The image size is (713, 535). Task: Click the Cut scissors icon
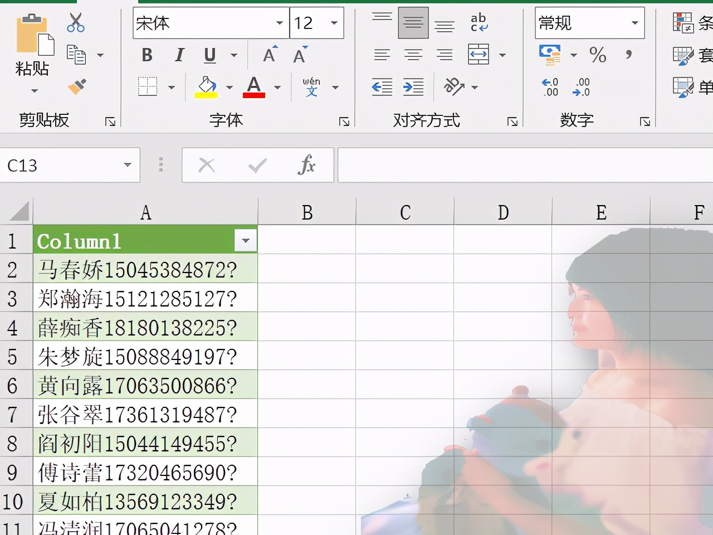click(x=76, y=22)
